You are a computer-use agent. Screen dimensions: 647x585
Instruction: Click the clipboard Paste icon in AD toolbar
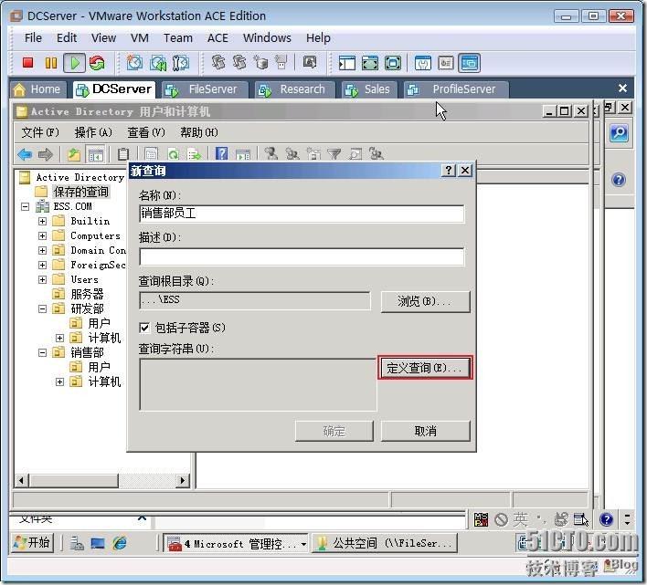tap(123, 154)
